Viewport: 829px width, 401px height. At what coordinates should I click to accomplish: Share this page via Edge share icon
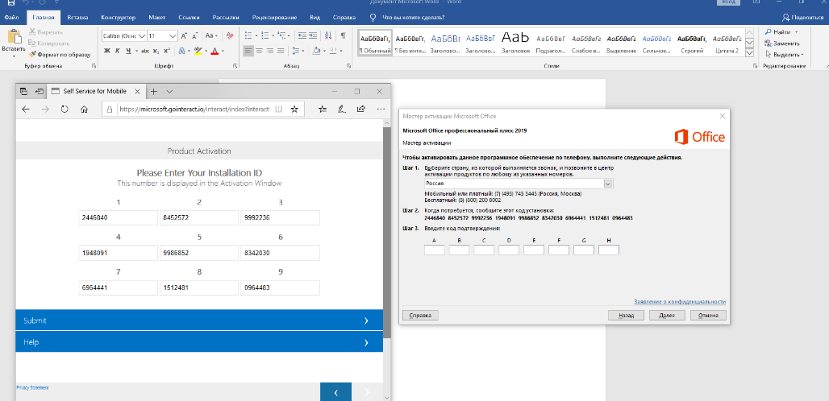pos(361,110)
